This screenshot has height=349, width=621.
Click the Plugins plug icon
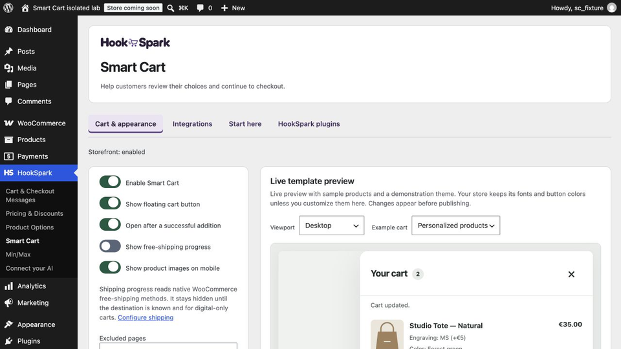8,341
